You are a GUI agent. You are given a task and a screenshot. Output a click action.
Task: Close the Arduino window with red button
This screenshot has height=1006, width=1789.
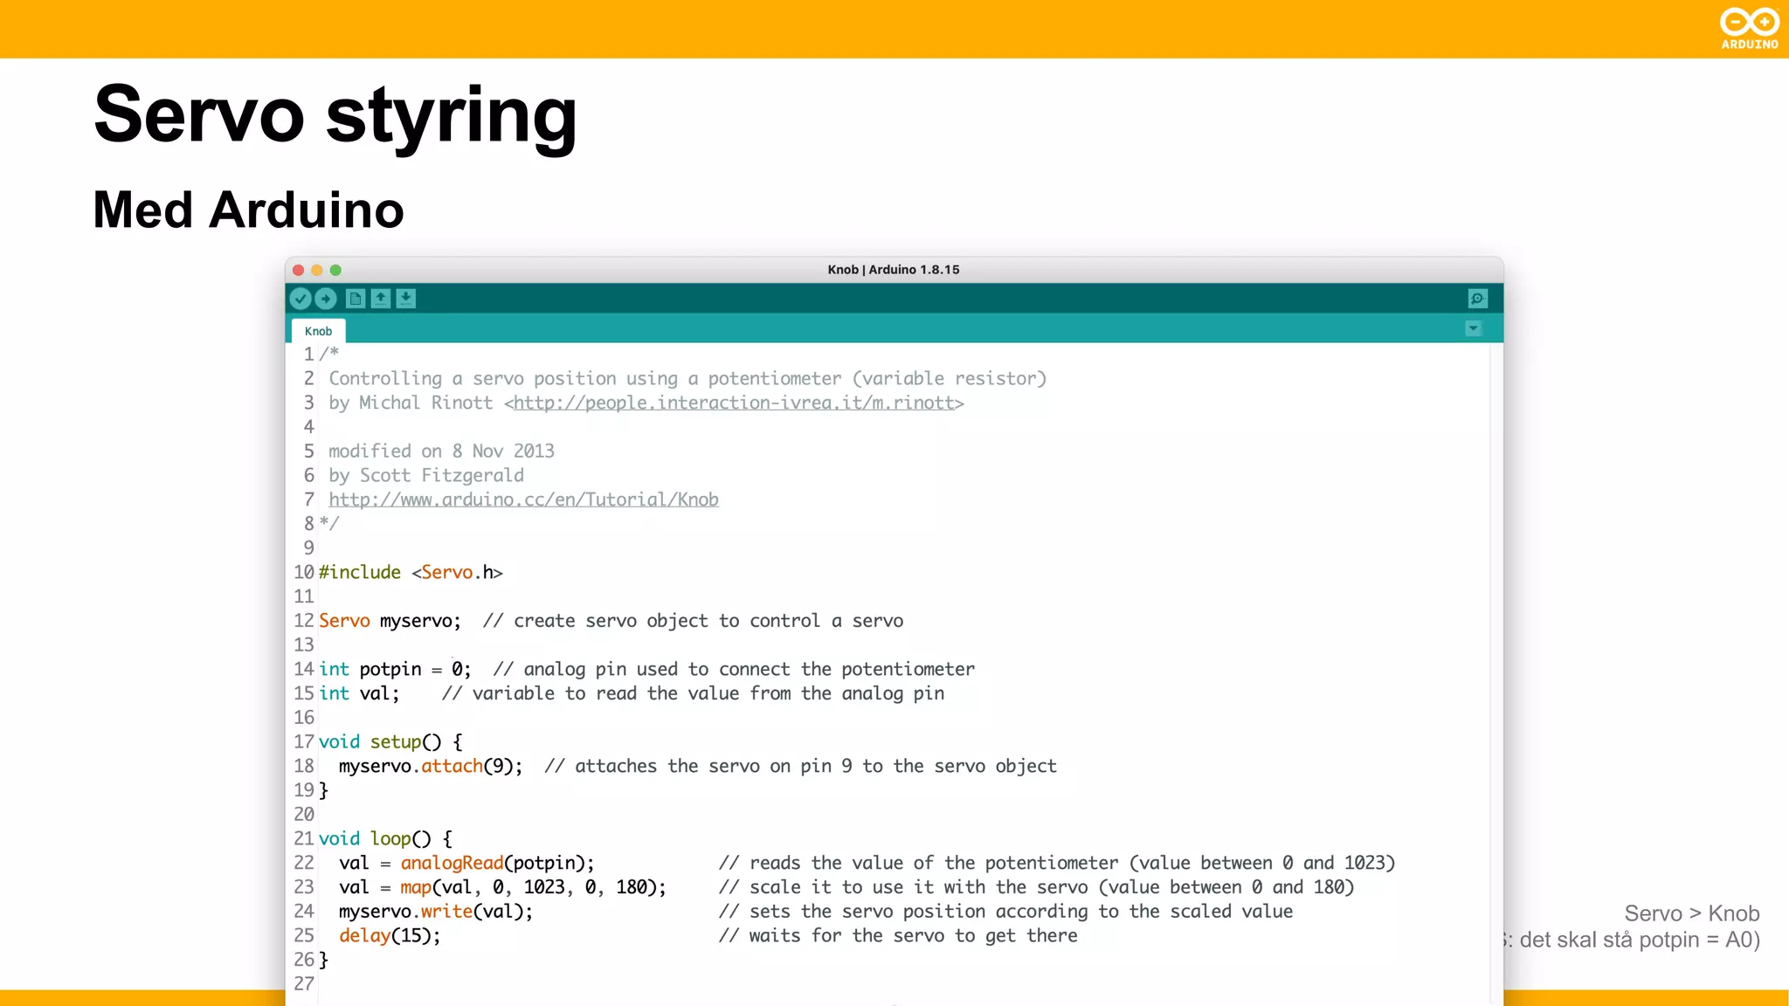(x=299, y=270)
